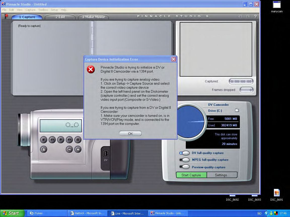
Task: Open the Help menu
Action: [x=63, y=10]
